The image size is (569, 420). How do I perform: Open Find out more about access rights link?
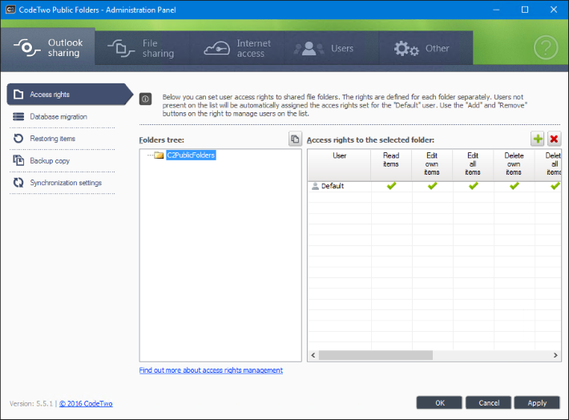tap(211, 370)
